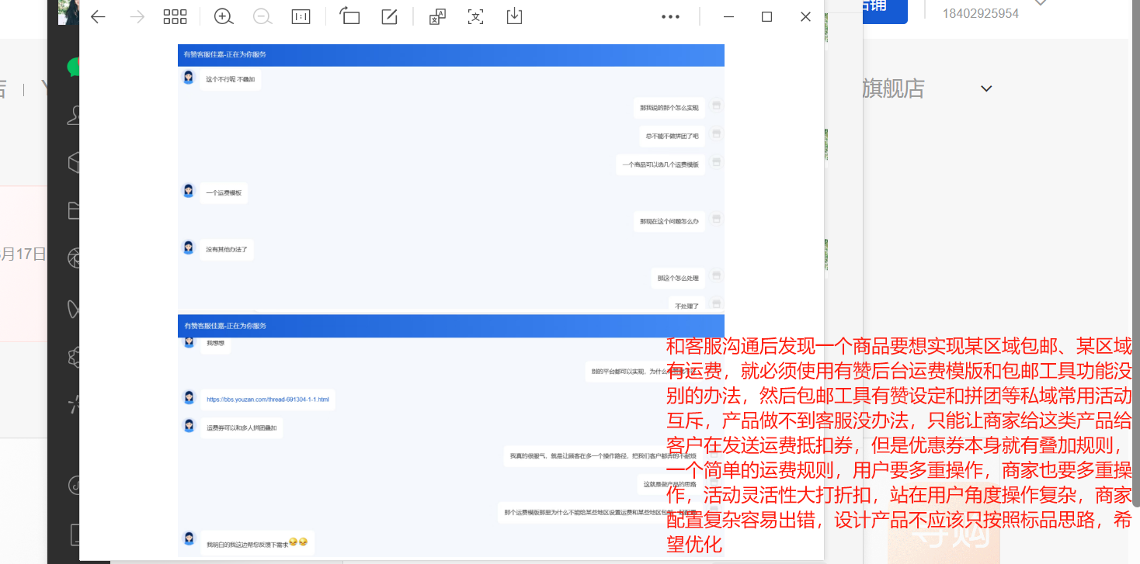1140x564 pixels.
Task: Click the message 我明白的我这边帮您反馈下需求
Action: (256, 544)
